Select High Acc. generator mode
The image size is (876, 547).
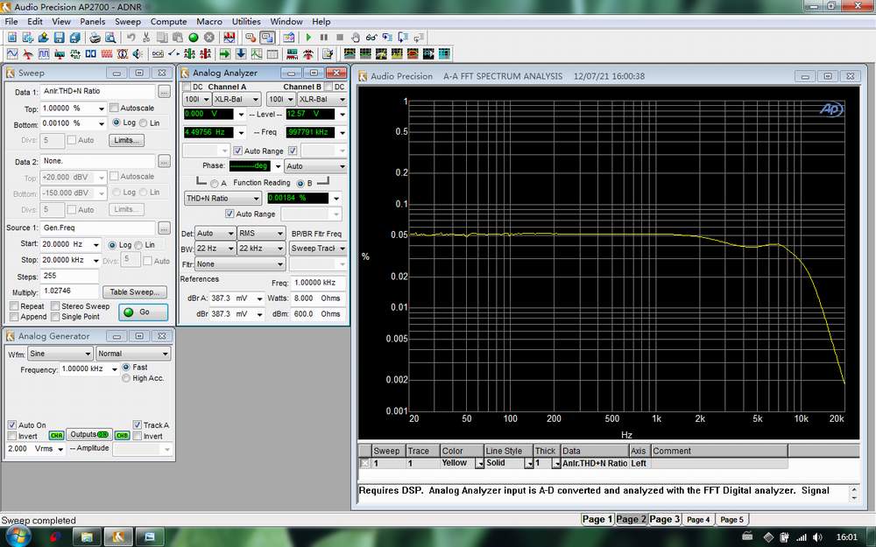[x=125, y=378]
